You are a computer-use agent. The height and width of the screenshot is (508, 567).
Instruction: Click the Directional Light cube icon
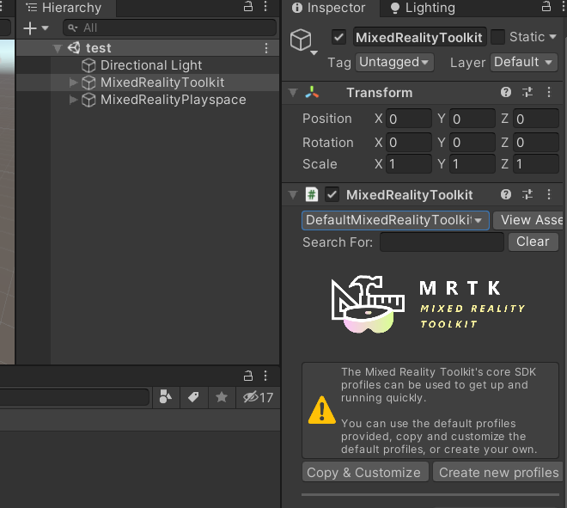[88, 65]
